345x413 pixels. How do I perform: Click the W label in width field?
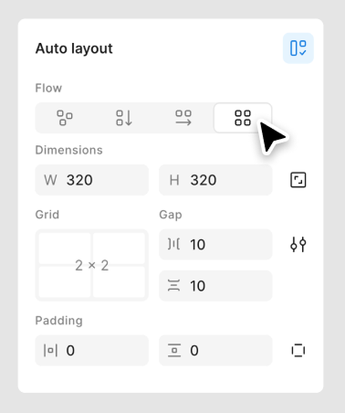coord(50,180)
